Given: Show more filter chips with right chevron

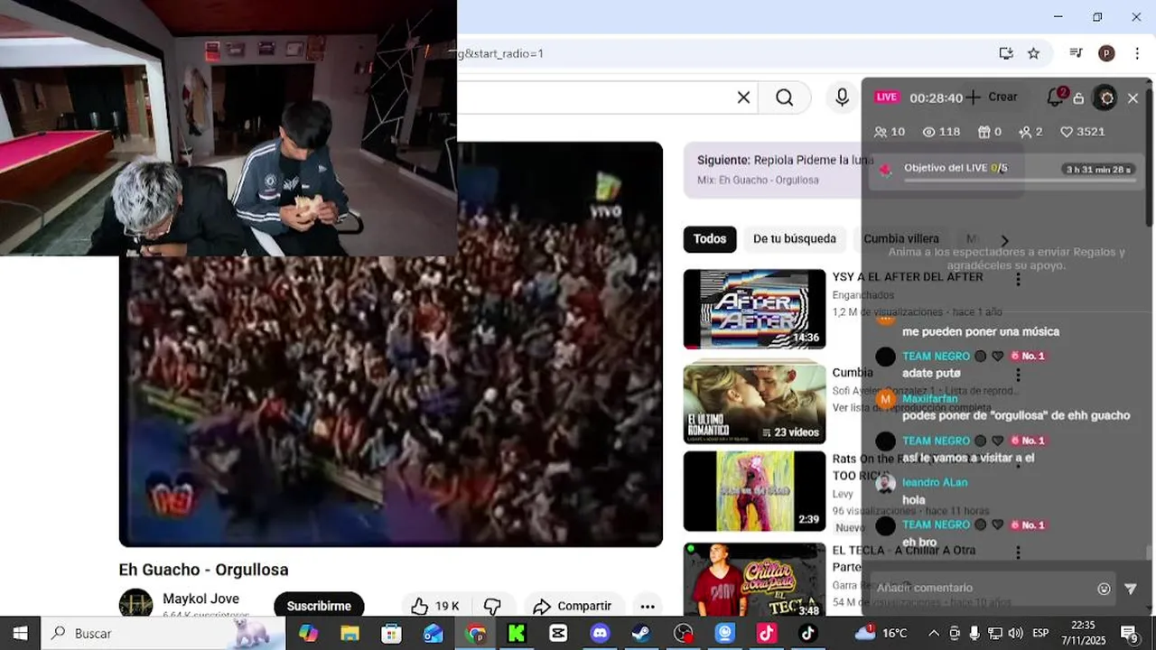Looking at the screenshot, I should (1004, 240).
